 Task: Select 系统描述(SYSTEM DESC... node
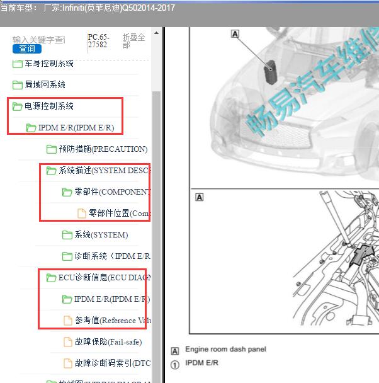(105, 170)
